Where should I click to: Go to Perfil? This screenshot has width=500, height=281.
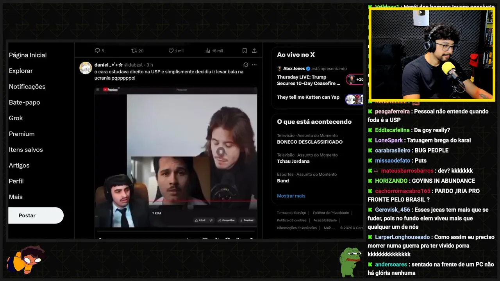16,181
